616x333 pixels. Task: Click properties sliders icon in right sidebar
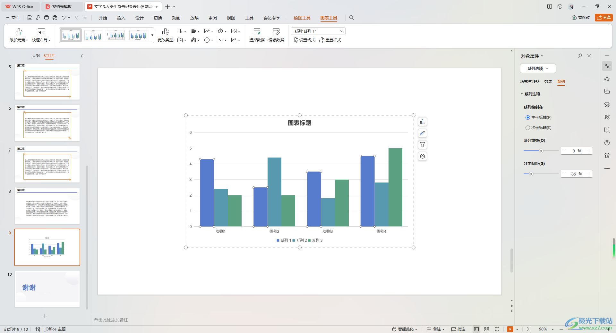click(x=607, y=66)
